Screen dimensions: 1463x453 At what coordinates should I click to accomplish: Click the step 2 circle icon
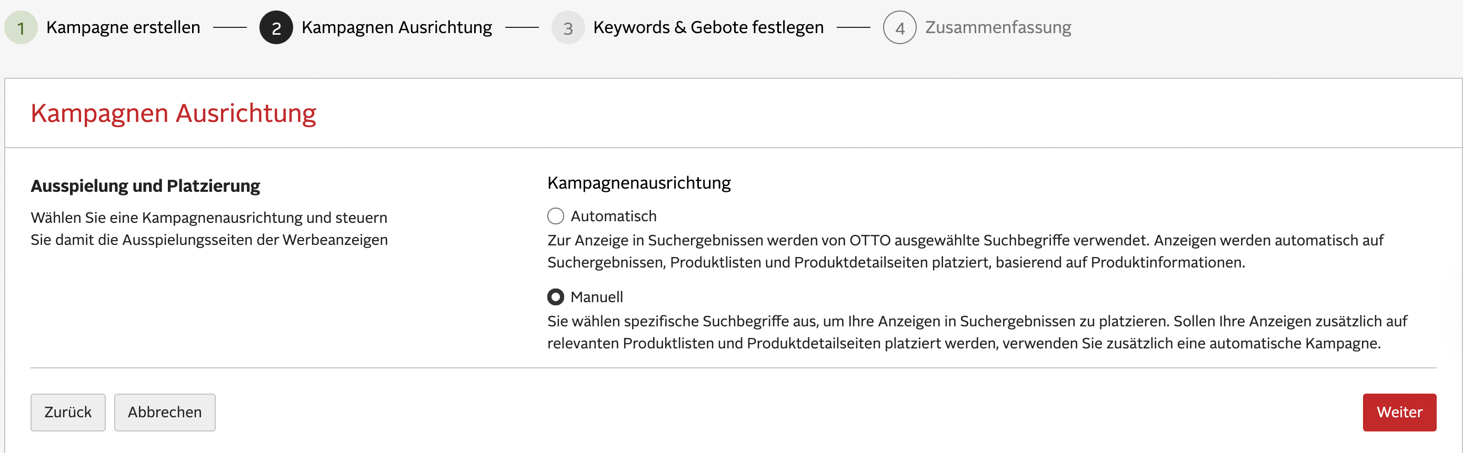(276, 28)
